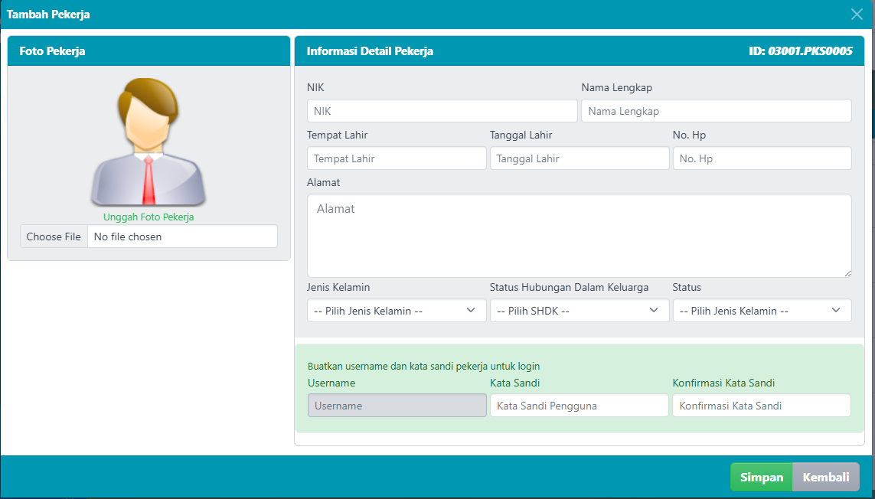Click the Kembali button

825,477
